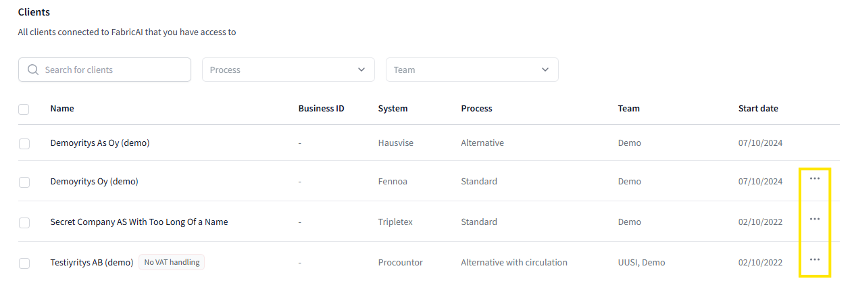This screenshot has width=852, height=281.
Task: Expand the Team filter dropdown
Action: (x=472, y=70)
